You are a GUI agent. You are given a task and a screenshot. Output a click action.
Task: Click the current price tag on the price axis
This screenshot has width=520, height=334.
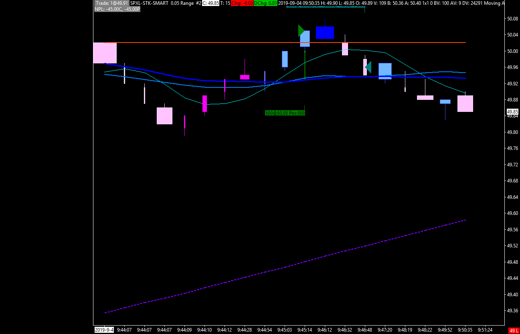tap(512, 111)
